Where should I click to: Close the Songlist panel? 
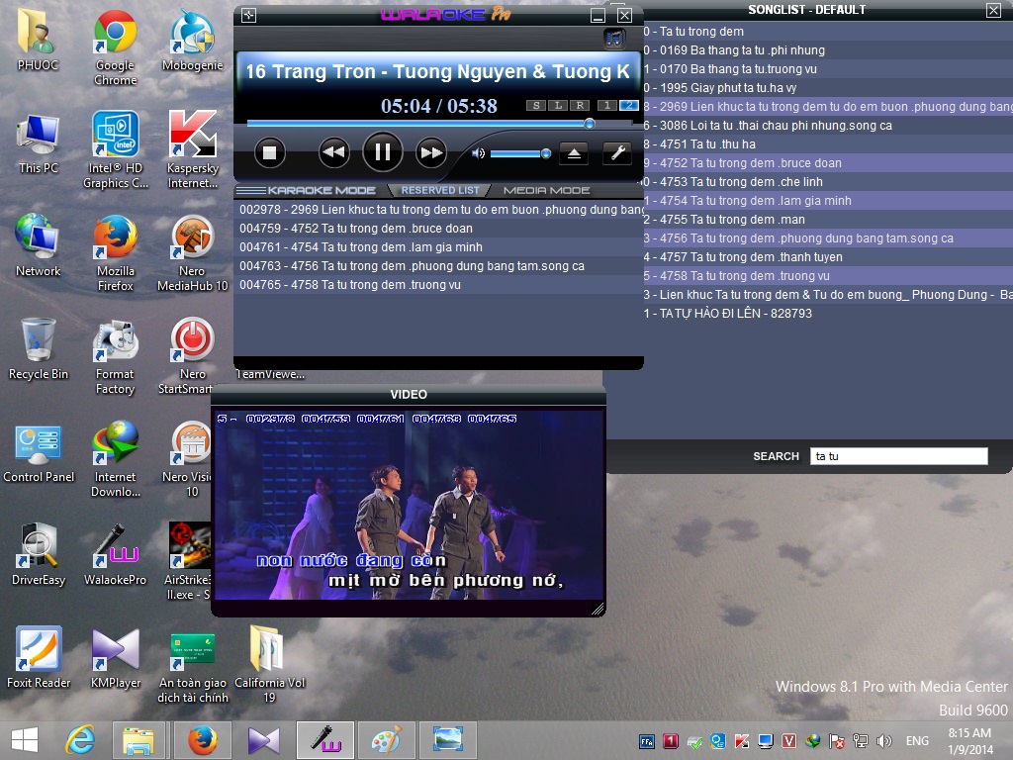pyautogui.click(x=993, y=10)
